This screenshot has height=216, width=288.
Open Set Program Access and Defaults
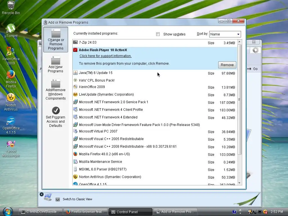point(56,117)
